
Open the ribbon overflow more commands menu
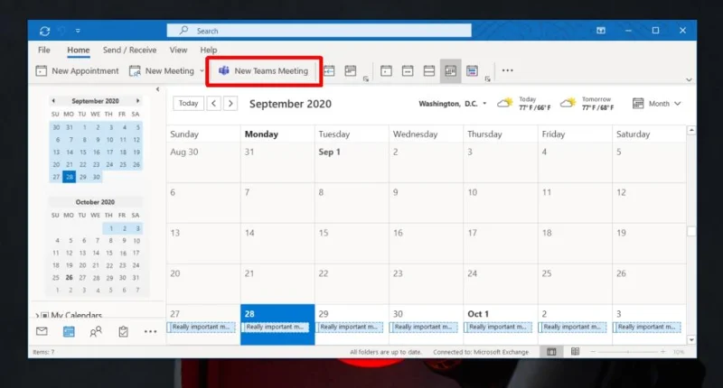tap(508, 70)
